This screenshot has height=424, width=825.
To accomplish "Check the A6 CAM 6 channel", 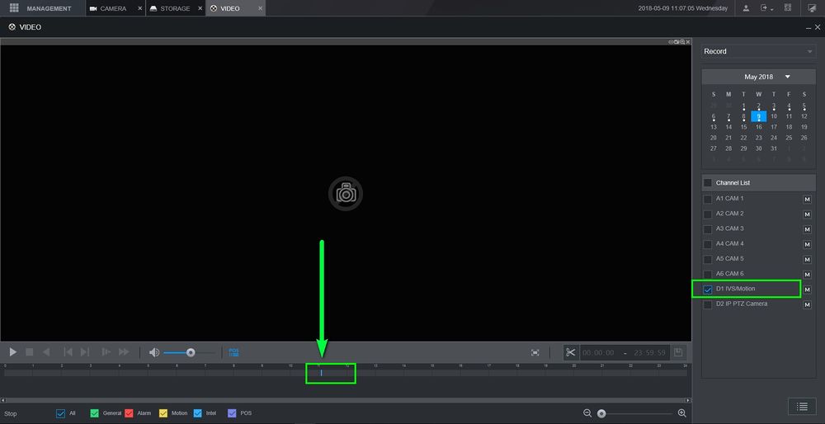I will pyautogui.click(x=708, y=274).
